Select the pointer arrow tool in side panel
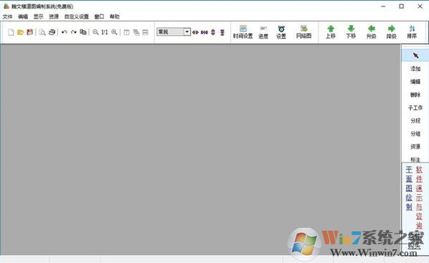The image size is (429, 263). click(415, 55)
